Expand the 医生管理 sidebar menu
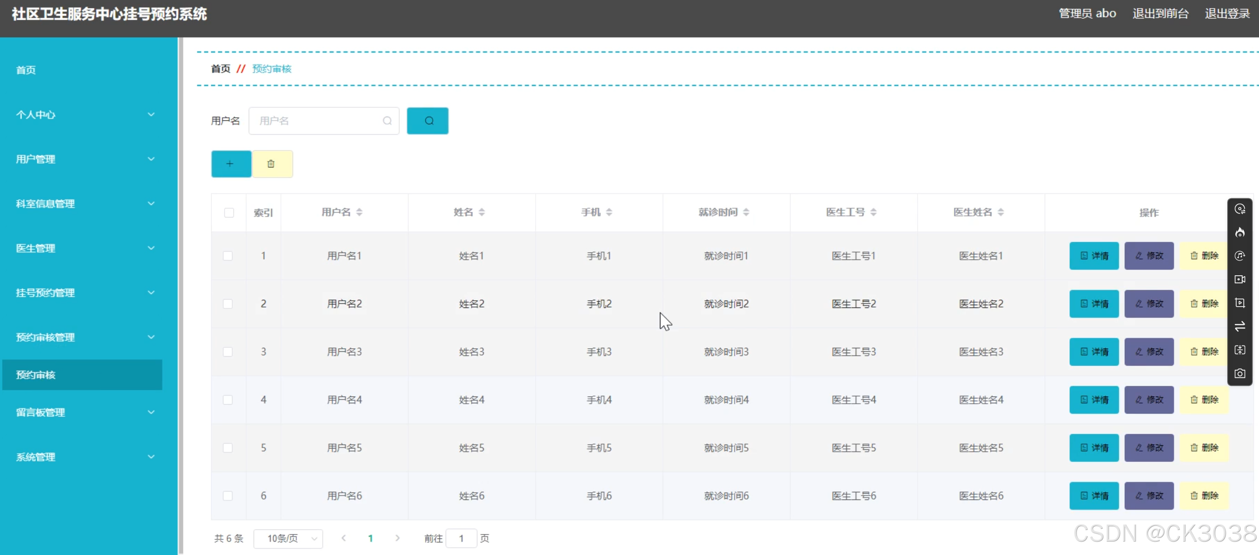 [x=83, y=248]
